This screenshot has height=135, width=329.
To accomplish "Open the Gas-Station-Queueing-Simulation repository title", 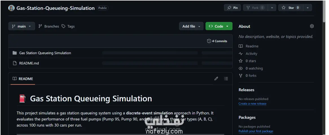I will click(56, 8).
